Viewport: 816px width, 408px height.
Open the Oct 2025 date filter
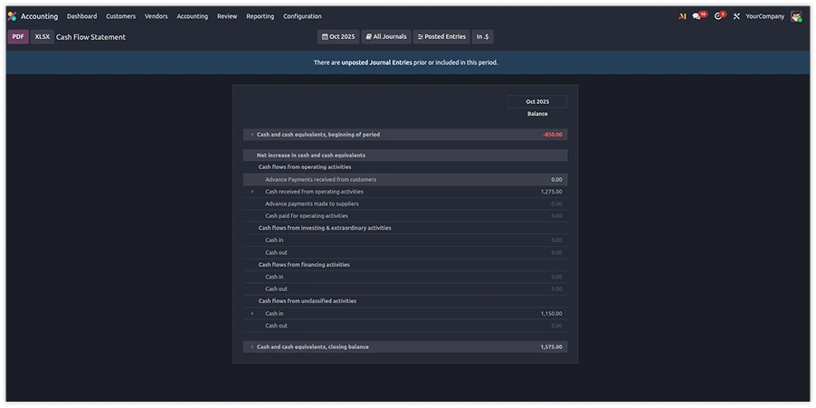(338, 37)
